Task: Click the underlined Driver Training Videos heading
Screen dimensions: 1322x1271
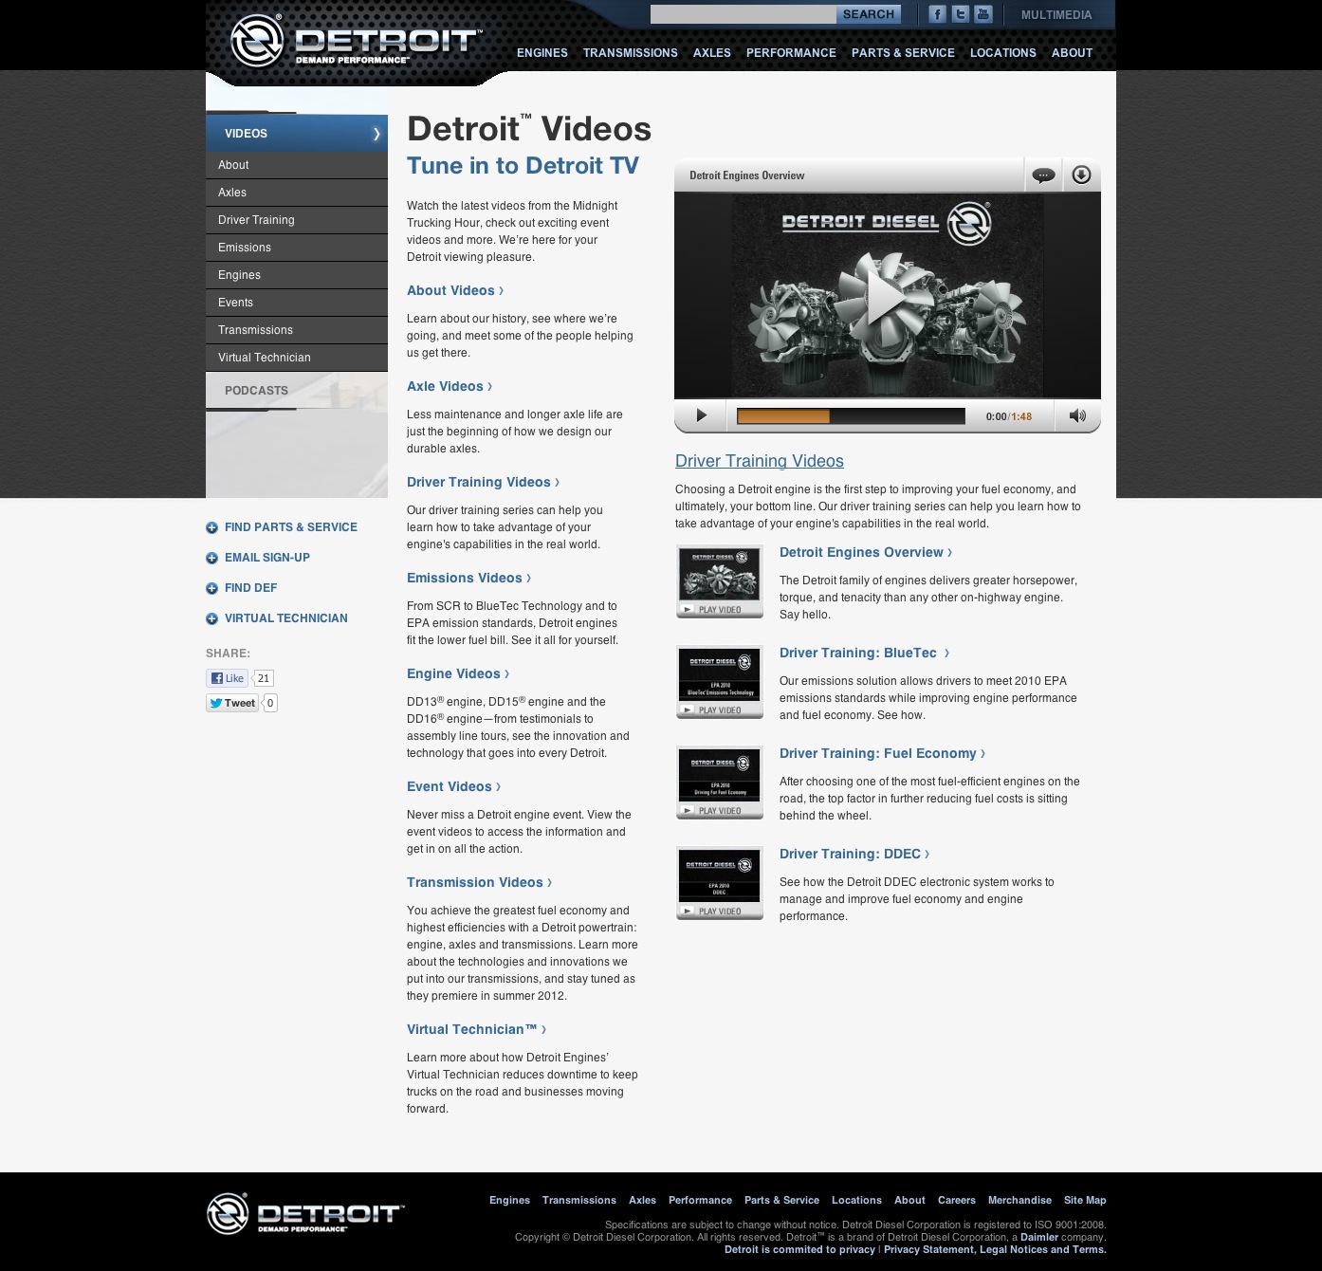Action: (760, 461)
